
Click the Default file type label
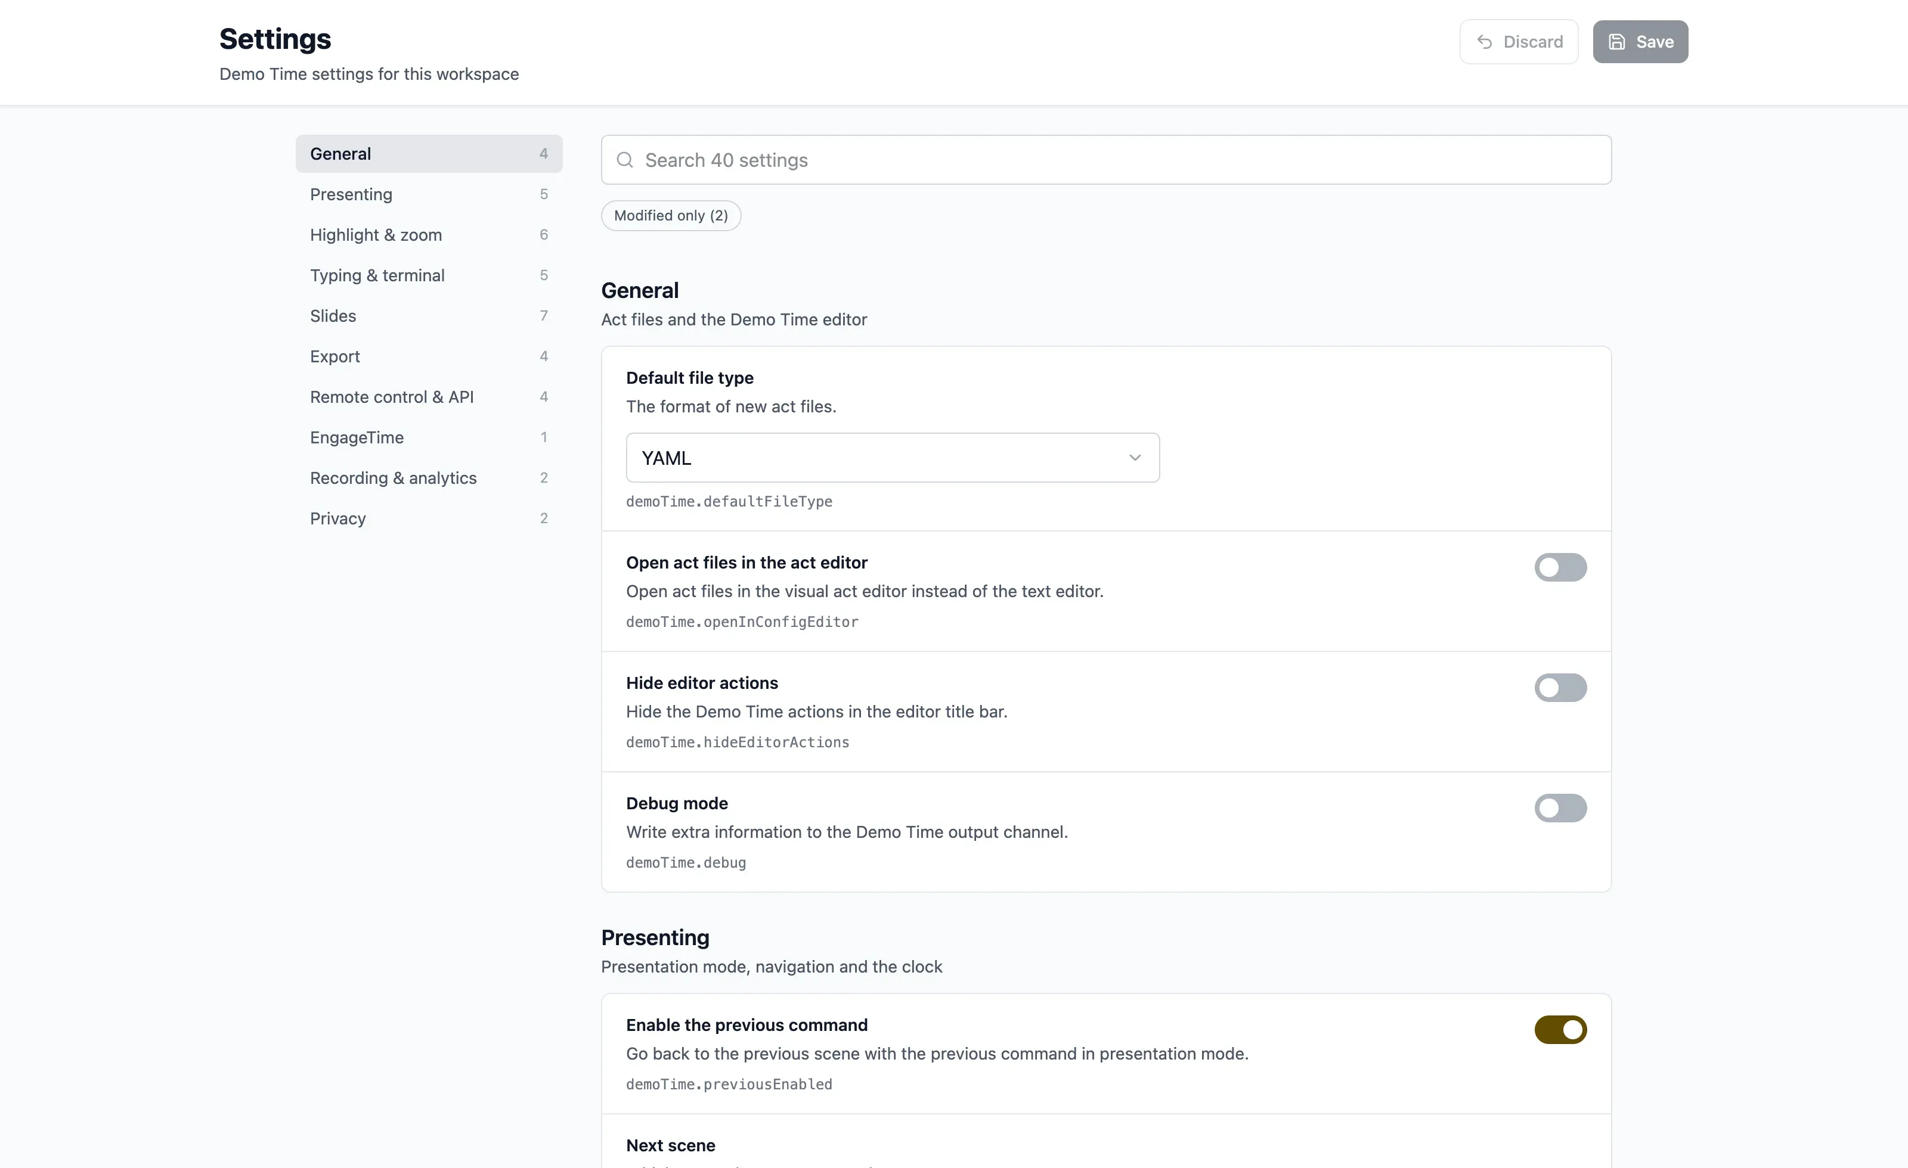(689, 378)
